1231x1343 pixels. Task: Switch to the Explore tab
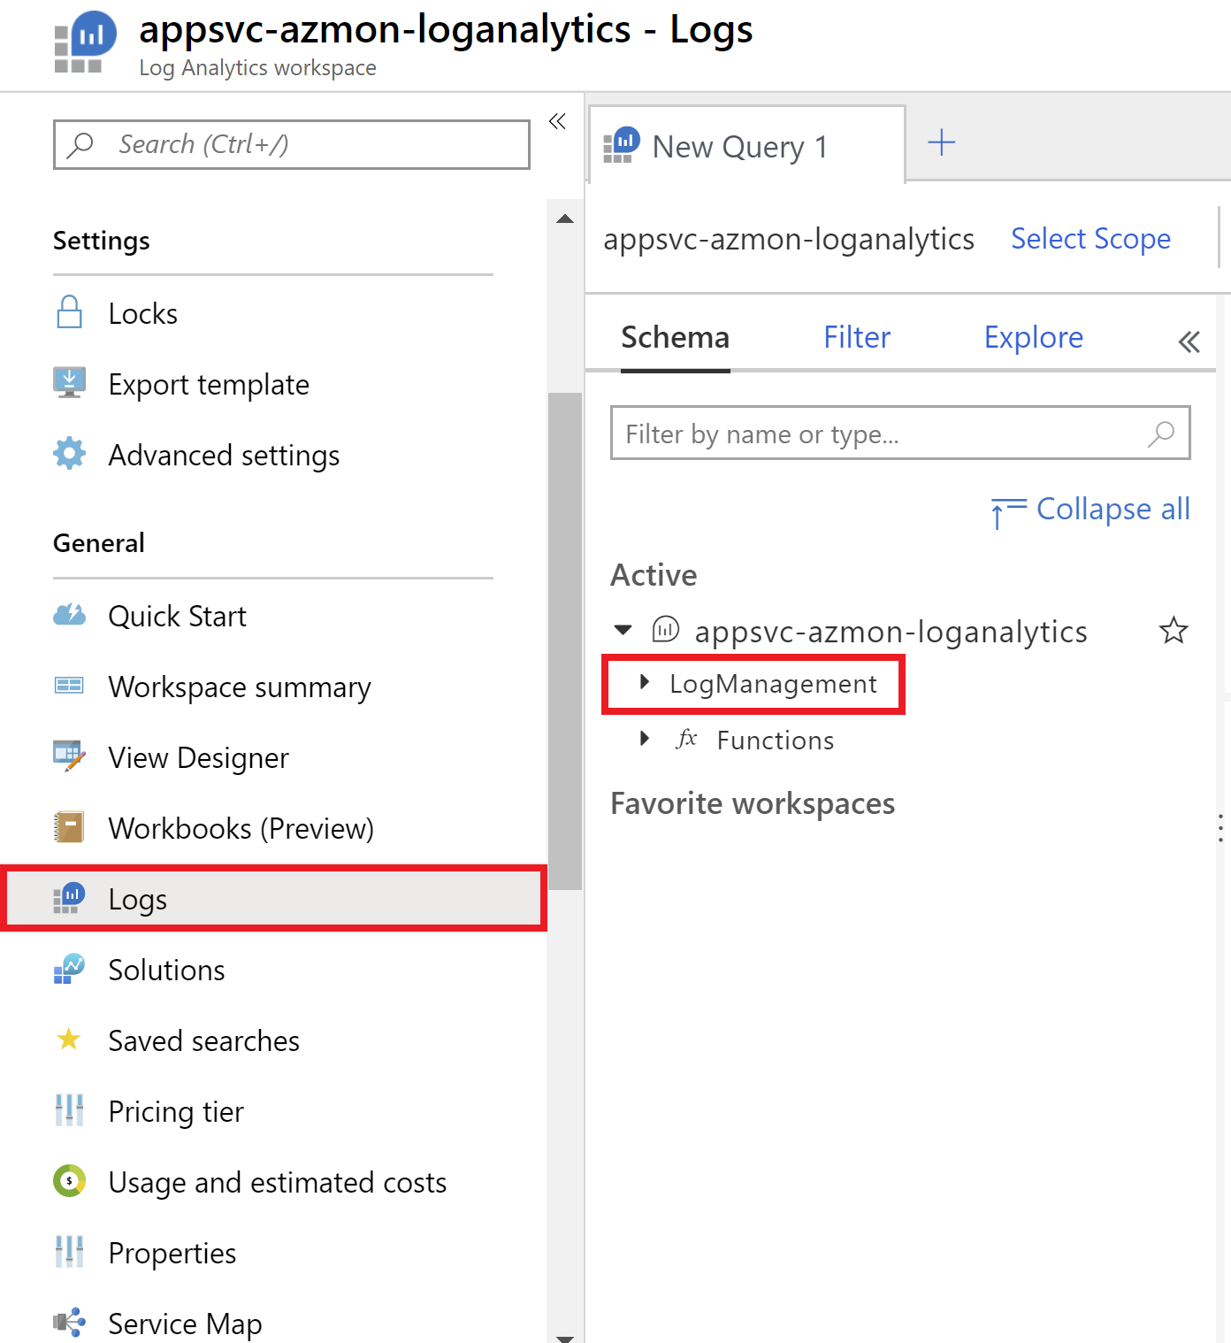click(x=1033, y=338)
